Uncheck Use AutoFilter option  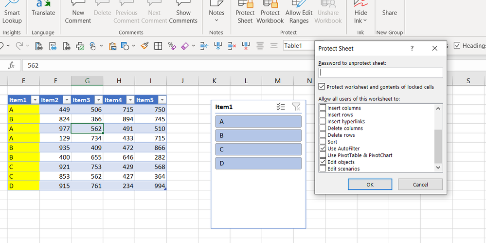(x=323, y=149)
